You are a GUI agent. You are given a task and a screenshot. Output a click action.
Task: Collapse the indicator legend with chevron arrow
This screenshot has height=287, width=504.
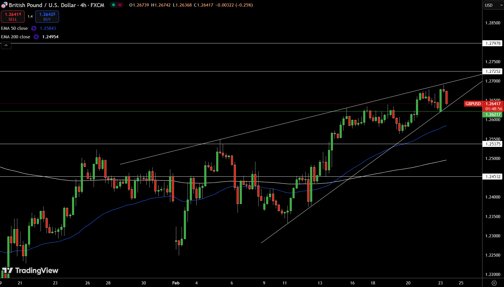tap(6, 45)
